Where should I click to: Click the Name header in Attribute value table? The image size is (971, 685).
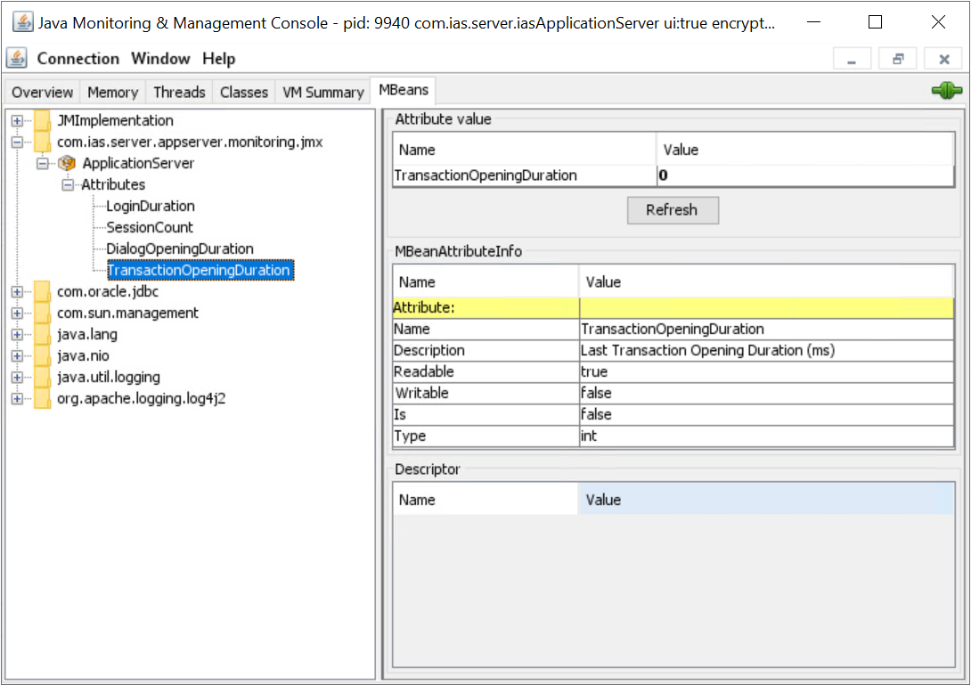525,150
